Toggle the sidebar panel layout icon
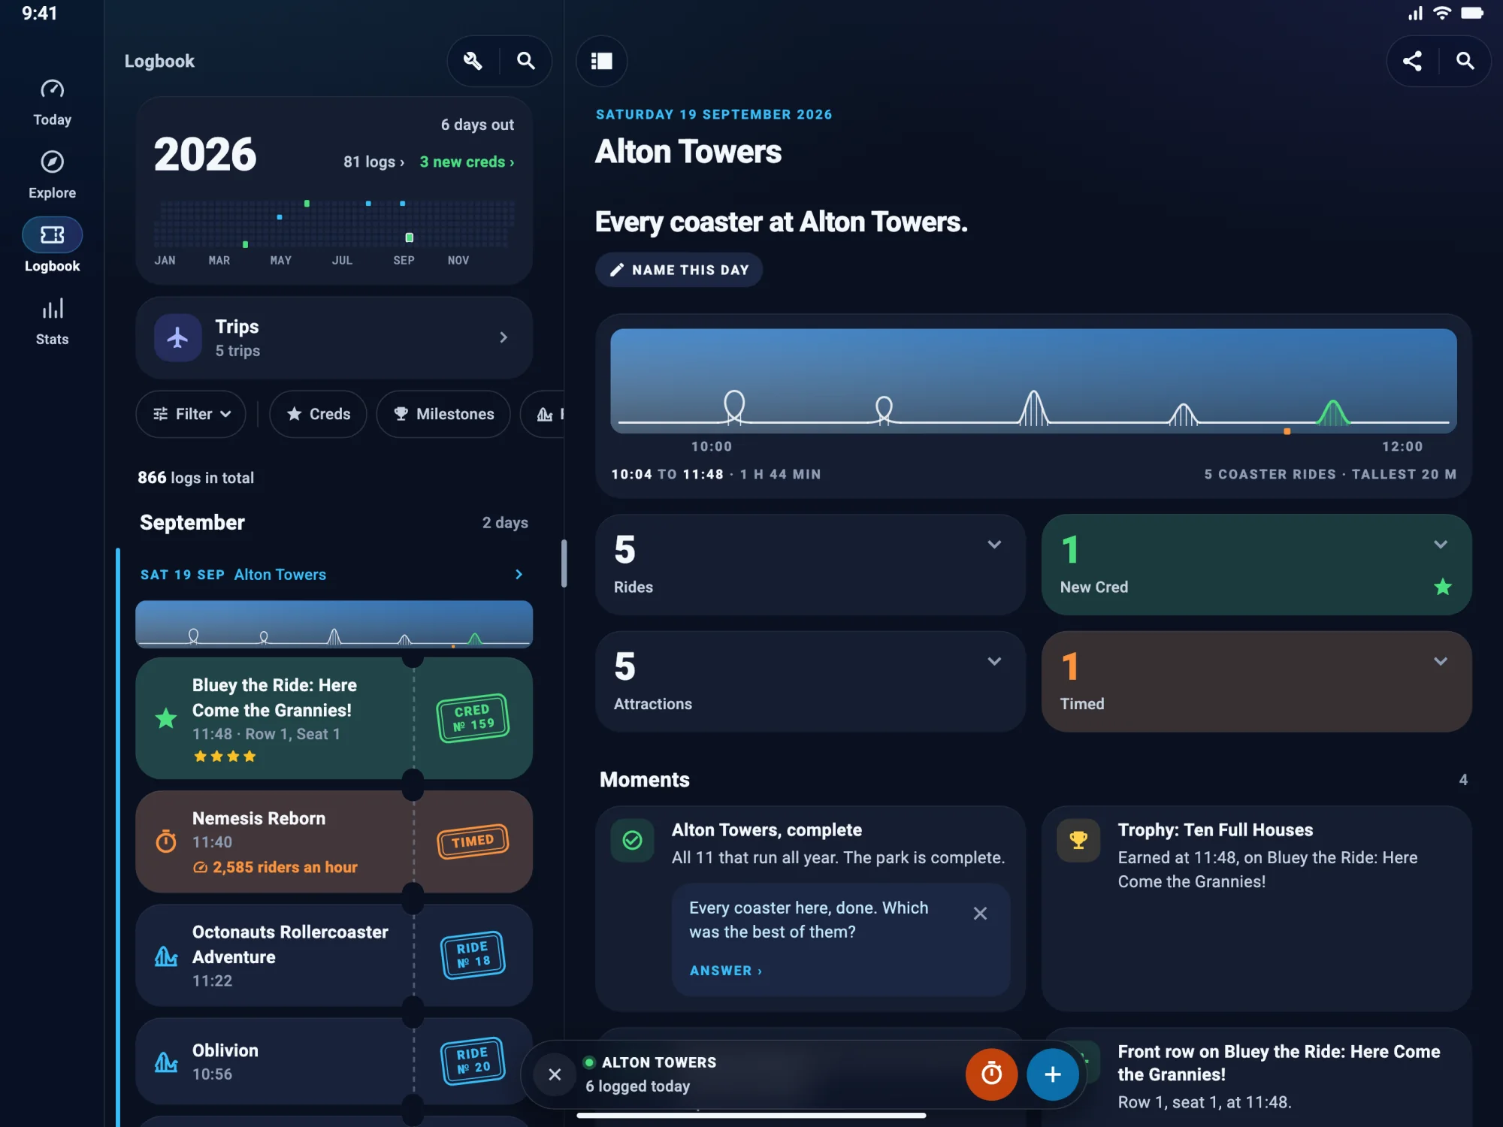 [601, 61]
